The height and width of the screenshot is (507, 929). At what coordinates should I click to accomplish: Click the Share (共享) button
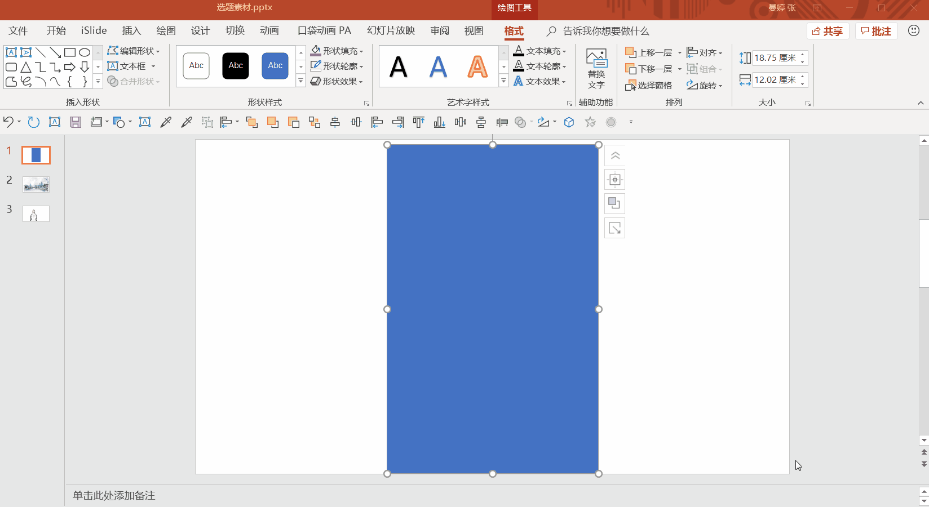coord(828,31)
